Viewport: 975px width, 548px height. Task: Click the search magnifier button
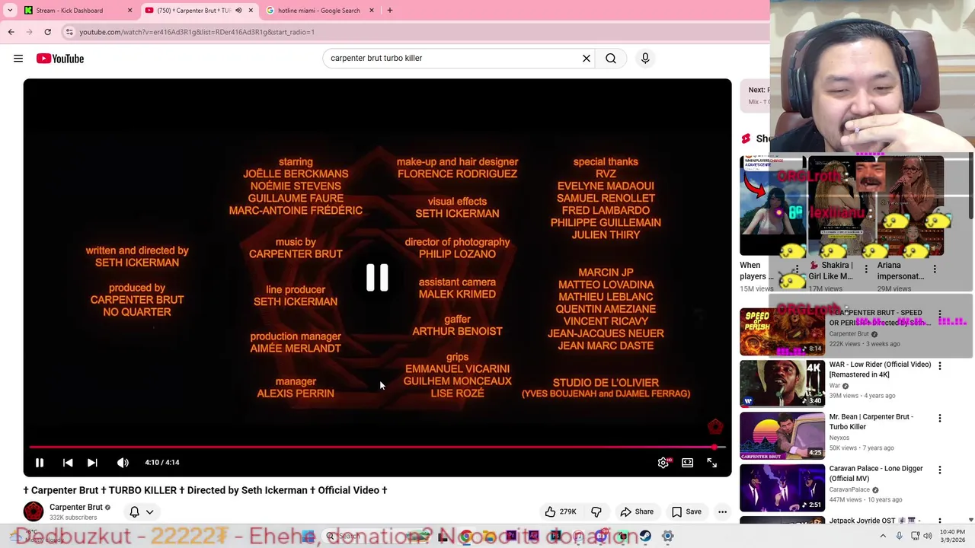coord(611,59)
